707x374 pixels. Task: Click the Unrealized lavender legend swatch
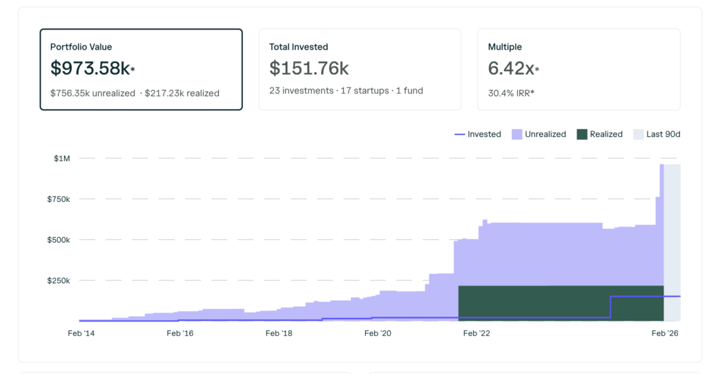pyautogui.click(x=516, y=134)
